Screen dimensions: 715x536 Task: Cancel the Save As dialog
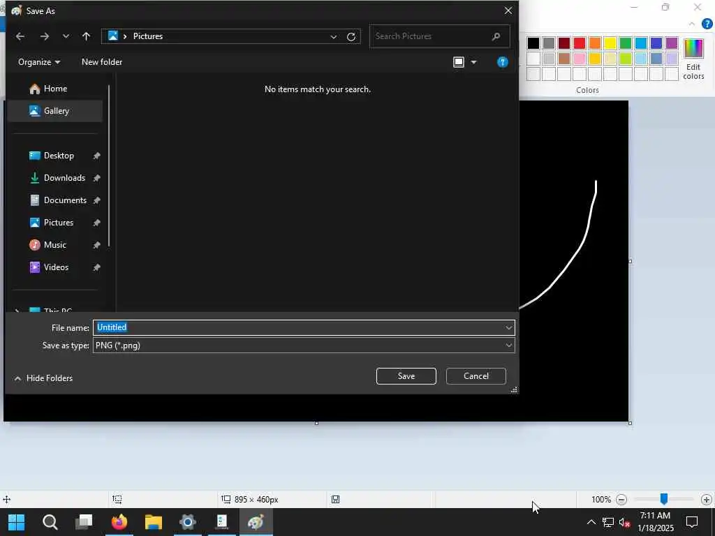[476, 376]
